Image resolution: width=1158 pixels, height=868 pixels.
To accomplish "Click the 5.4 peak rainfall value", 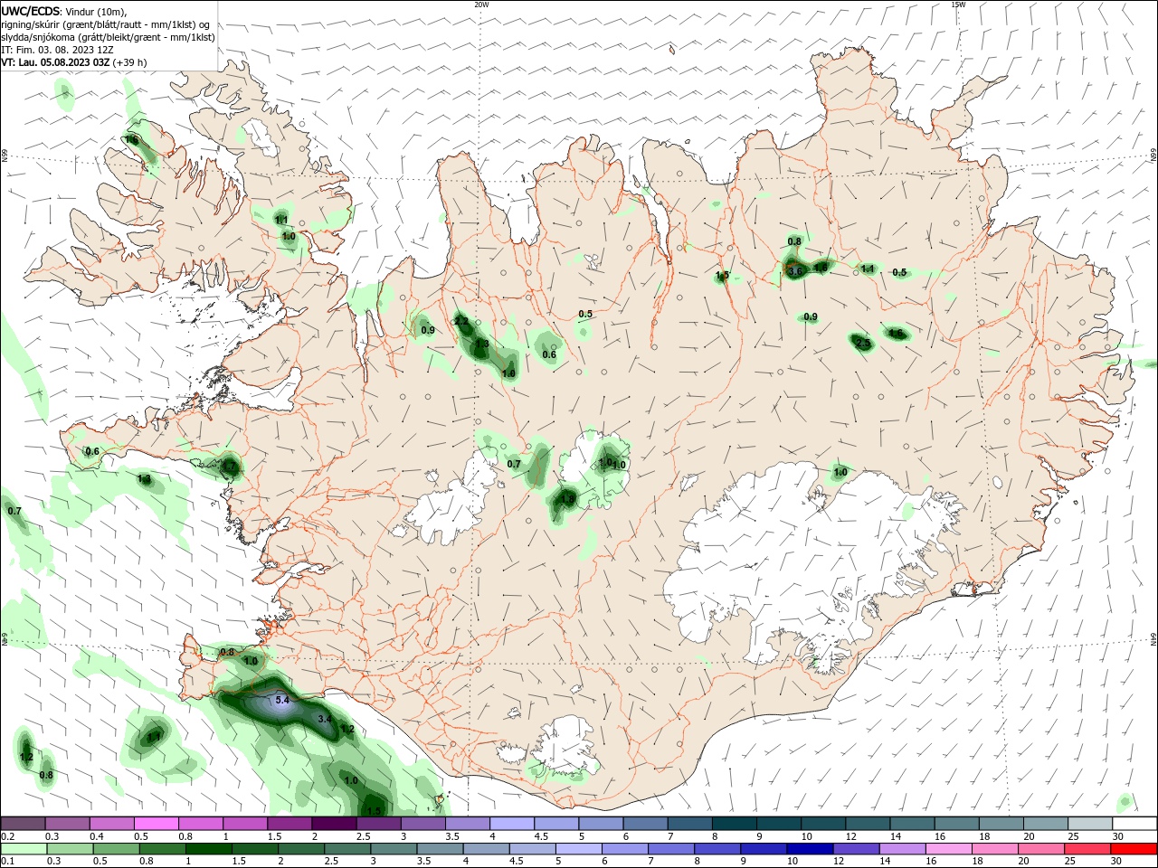I will coord(281,701).
